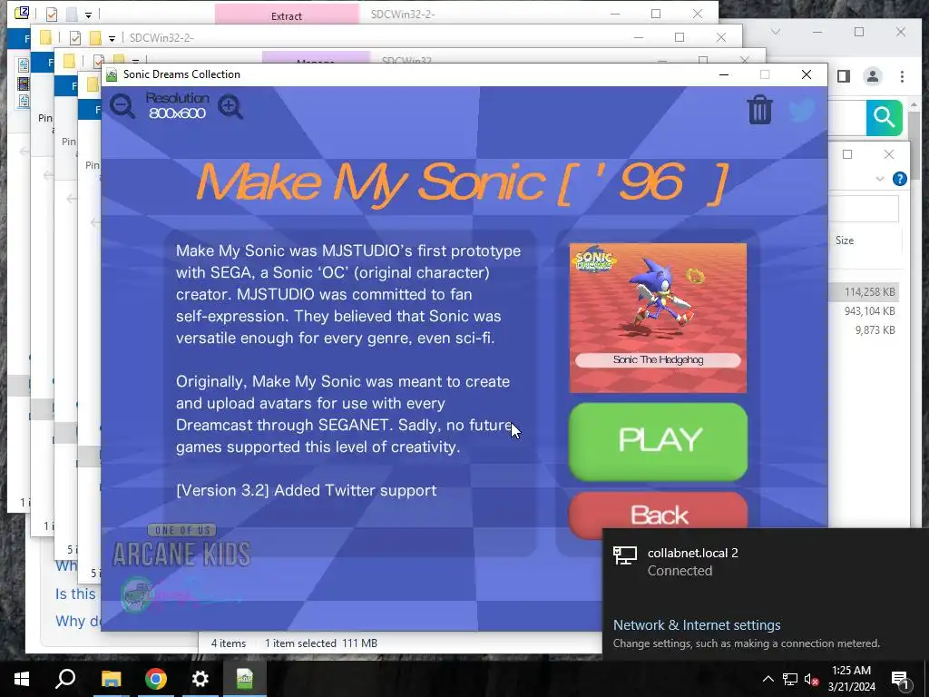Click the network icon in system tray

790,679
